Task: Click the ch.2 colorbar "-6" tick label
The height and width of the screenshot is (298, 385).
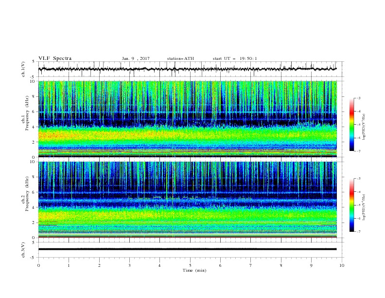Action: pos(359,218)
